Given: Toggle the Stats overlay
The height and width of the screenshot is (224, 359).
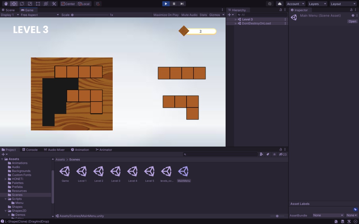Looking at the screenshot, I should (203, 15).
